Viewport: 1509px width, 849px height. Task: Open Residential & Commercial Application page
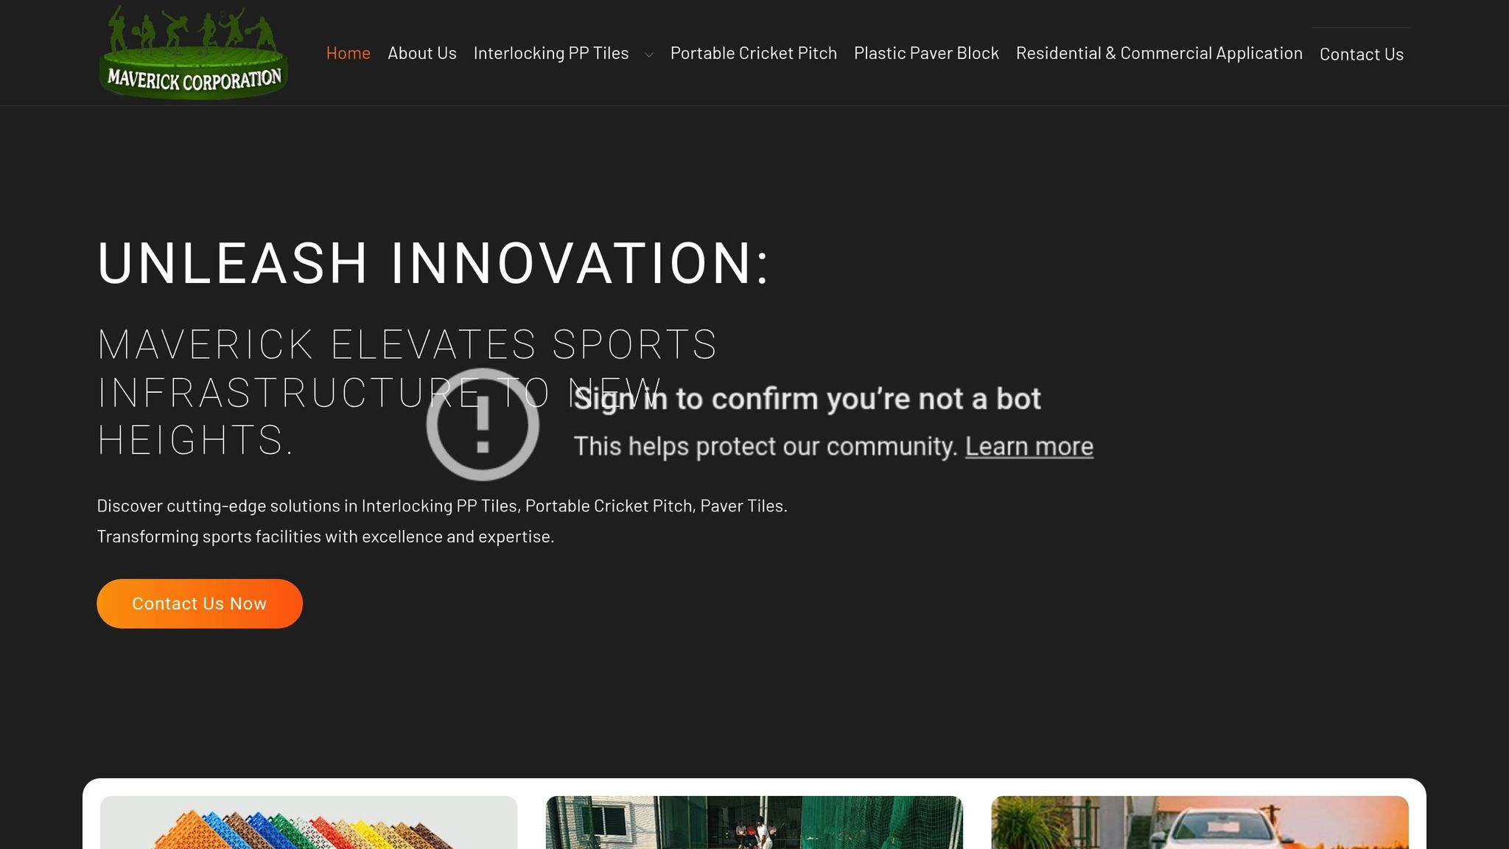[x=1159, y=53]
